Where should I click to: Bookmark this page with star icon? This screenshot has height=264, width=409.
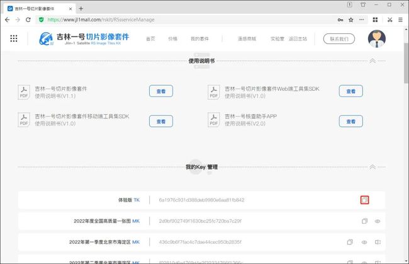tap(351, 20)
